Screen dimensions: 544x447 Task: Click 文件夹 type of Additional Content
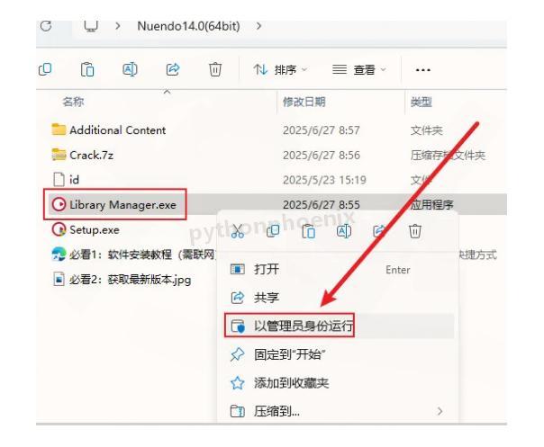tap(426, 130)
